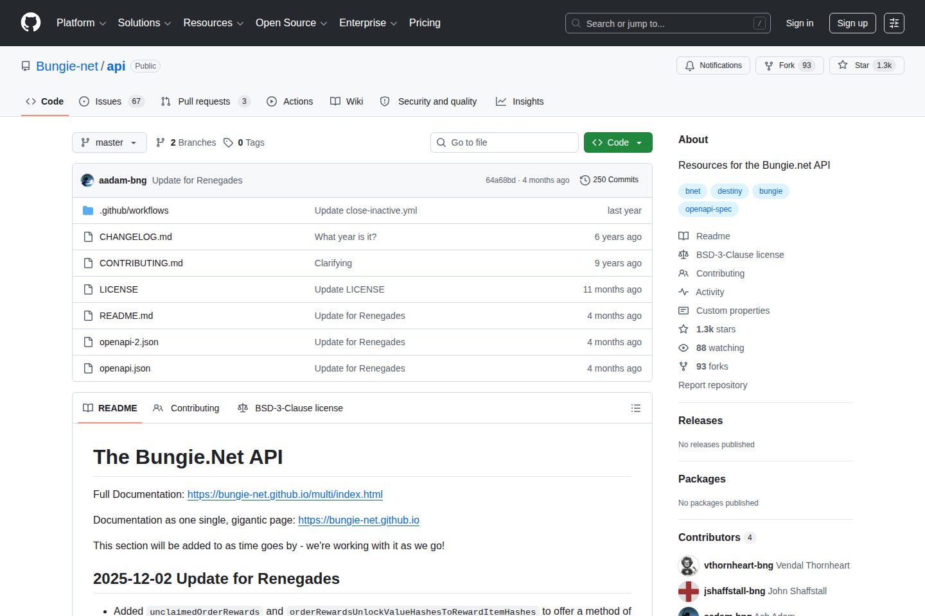Click the Go to file search field

tap(504, 142)
